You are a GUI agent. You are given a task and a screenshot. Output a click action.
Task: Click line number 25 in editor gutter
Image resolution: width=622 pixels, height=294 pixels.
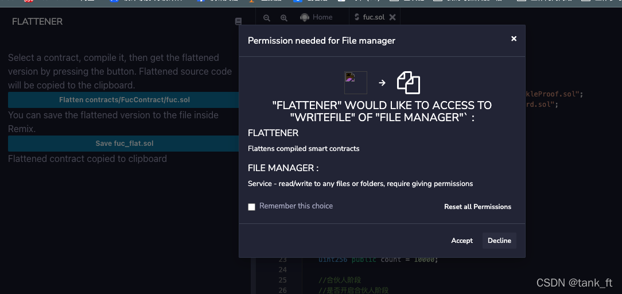click(282, 280)
